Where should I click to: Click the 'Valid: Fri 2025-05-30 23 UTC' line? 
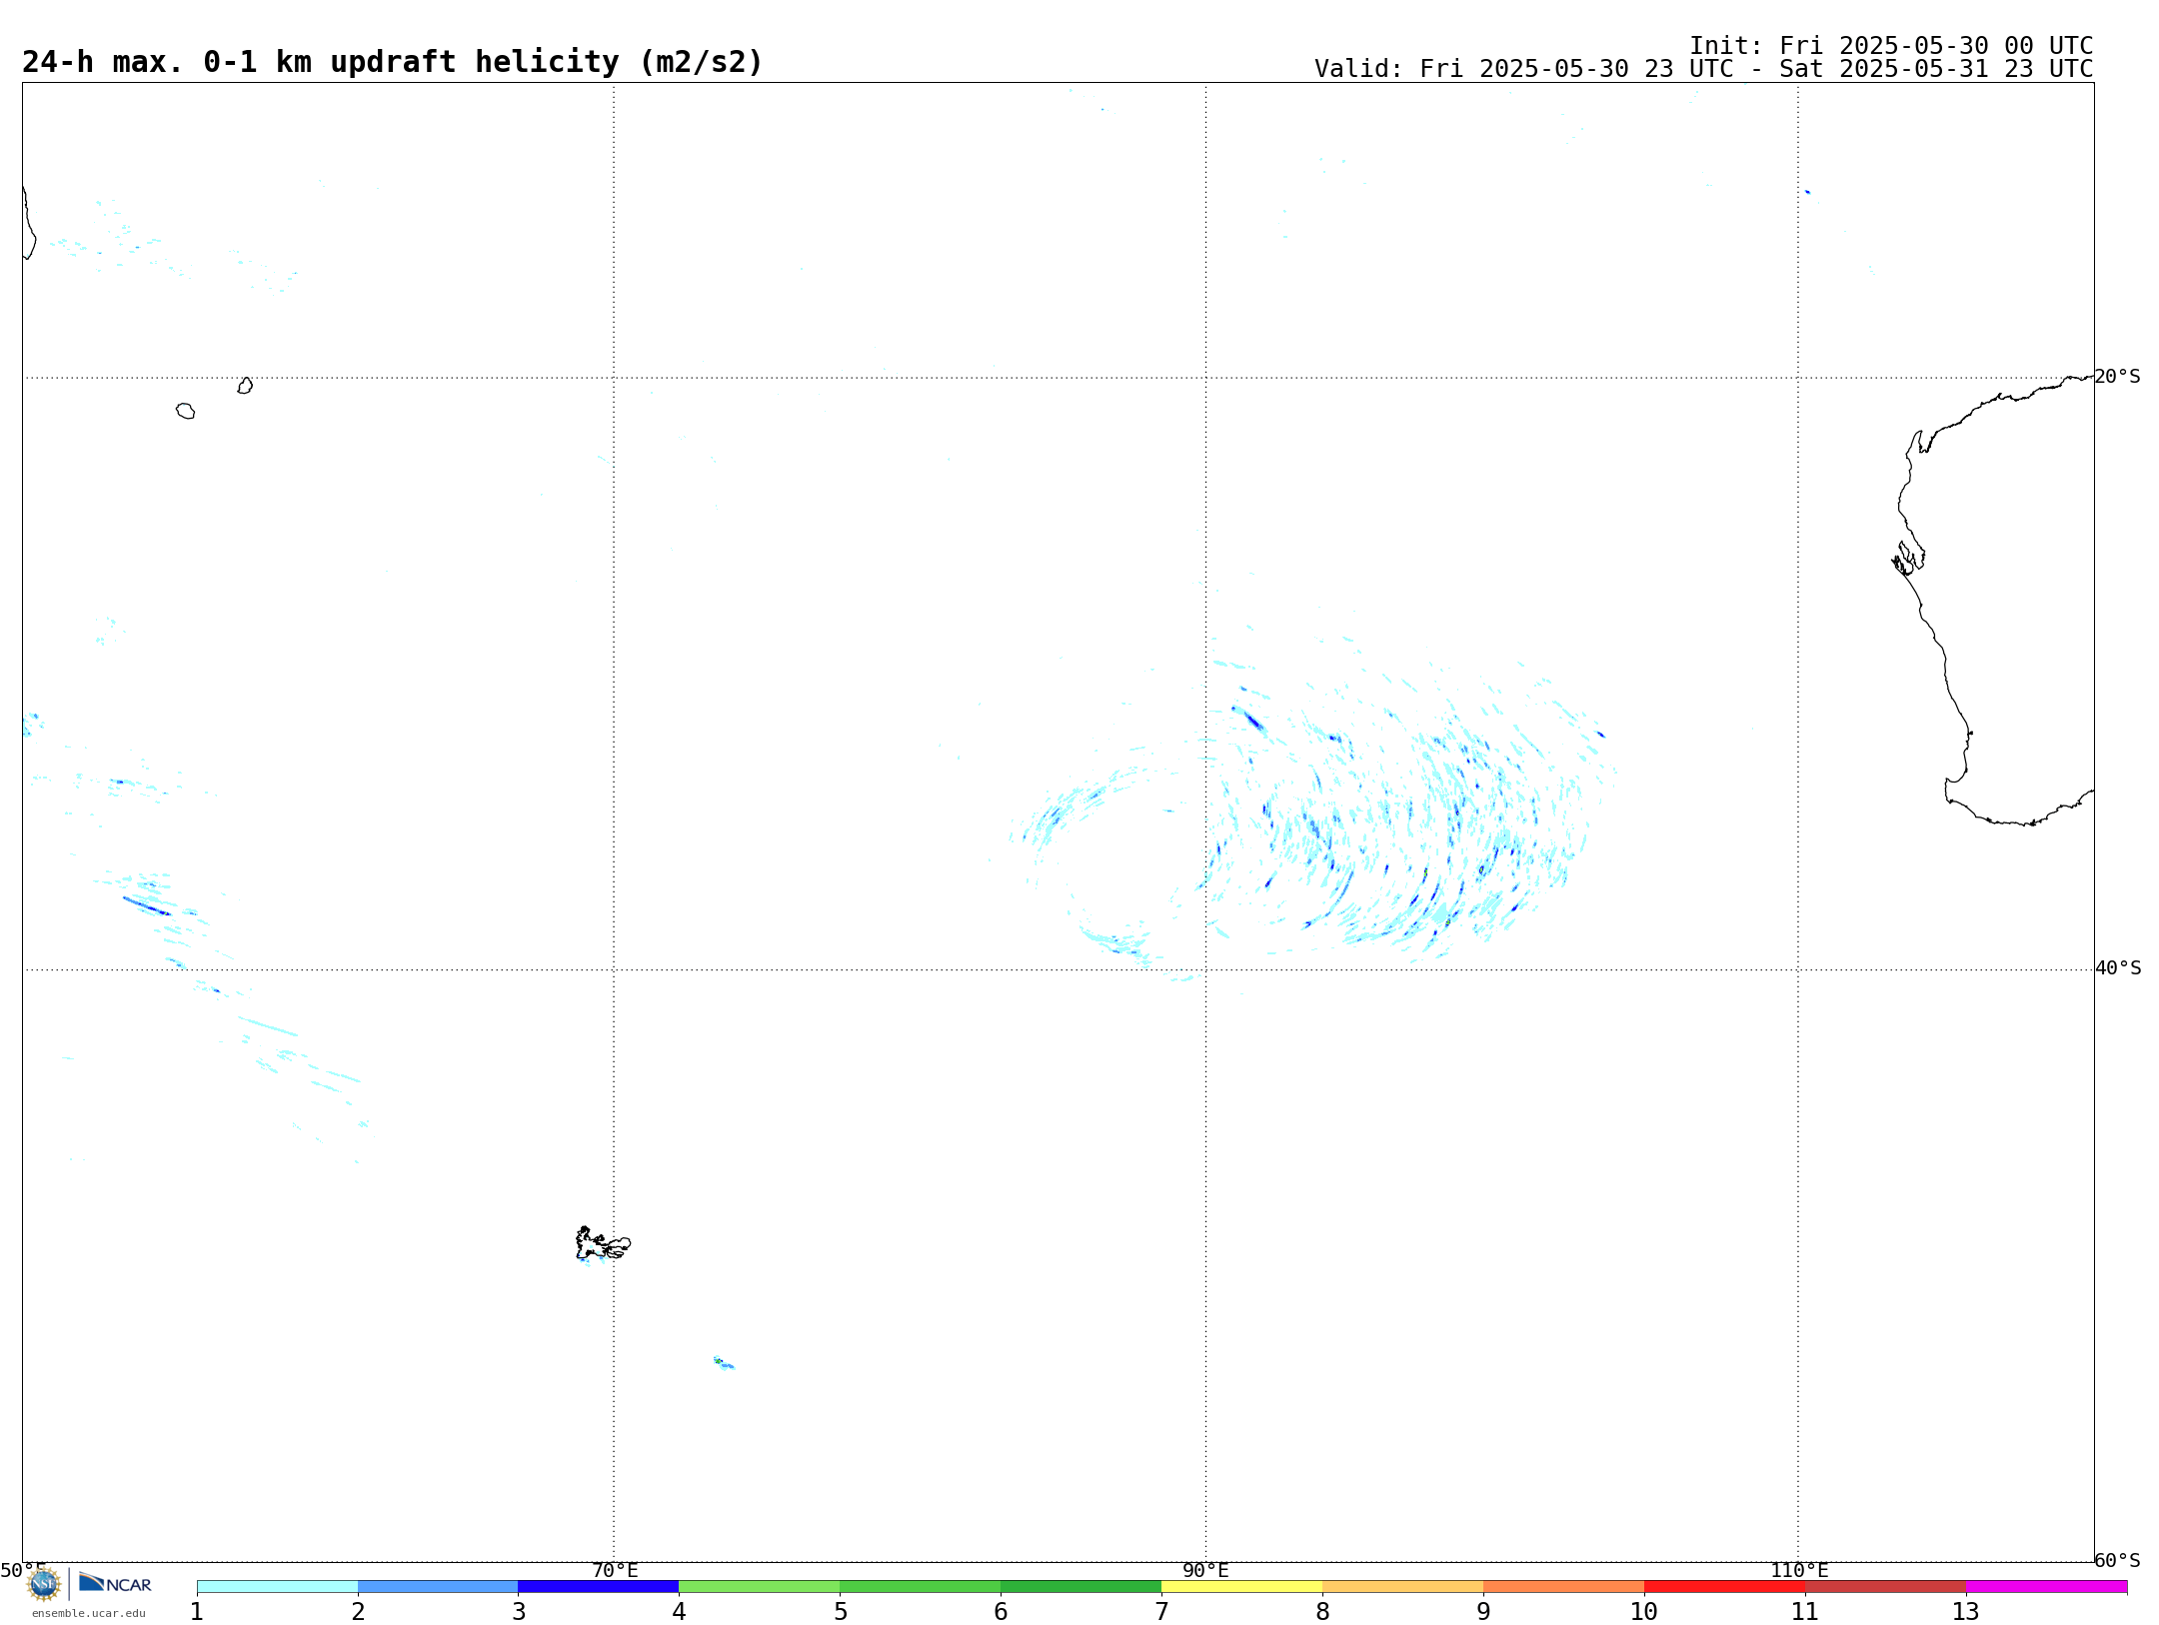(x=1703, y=69)
